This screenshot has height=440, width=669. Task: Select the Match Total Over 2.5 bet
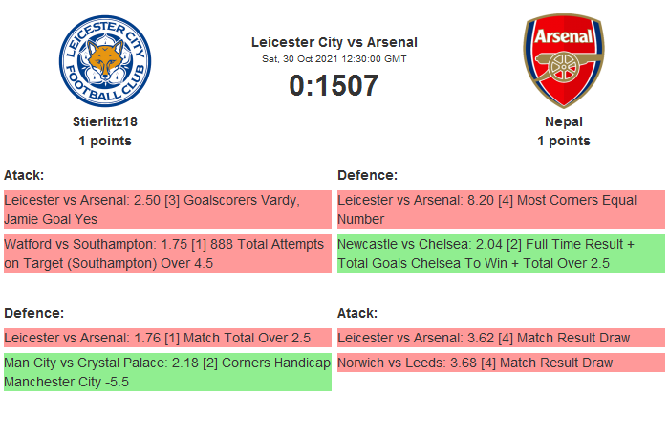pos(167,338)
